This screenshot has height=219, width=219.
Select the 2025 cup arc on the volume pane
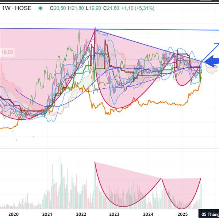pyautogui.click(x=181, y=193)
